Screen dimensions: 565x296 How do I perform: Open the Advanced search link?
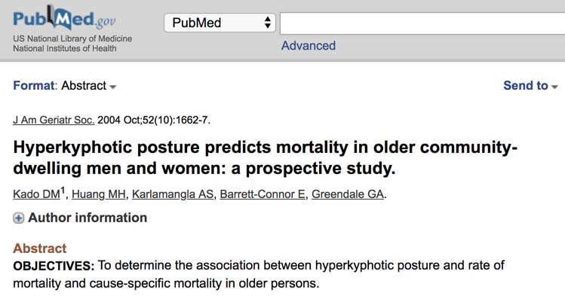click(x=309, y=46)
